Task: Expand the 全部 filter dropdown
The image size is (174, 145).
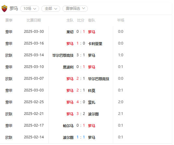Action: click(51, 8)
